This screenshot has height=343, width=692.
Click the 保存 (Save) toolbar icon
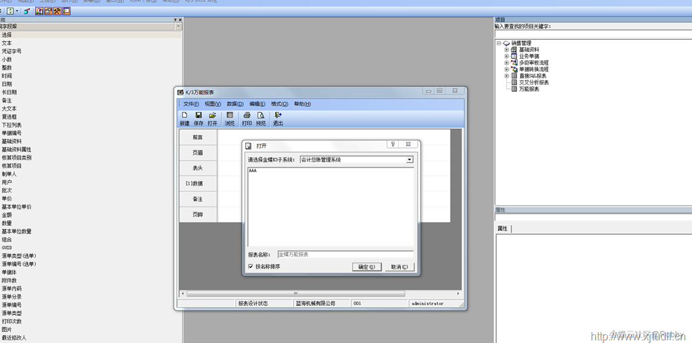pos(199,115)
